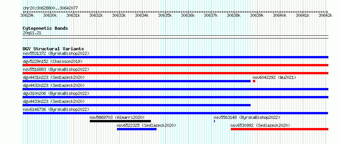The image size is (339, 144).
Task: Click the 30639k ruler tick label
Action: [x=257, y=15]
